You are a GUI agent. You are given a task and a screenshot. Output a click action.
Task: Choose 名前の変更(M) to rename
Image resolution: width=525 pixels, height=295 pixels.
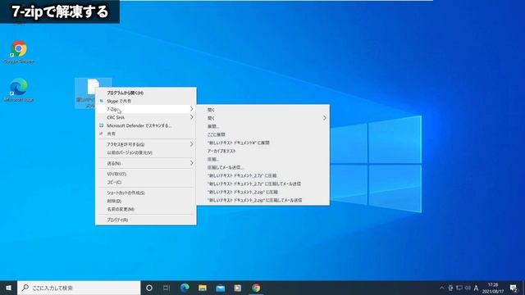pyautogui.click(x=146, y=209)
